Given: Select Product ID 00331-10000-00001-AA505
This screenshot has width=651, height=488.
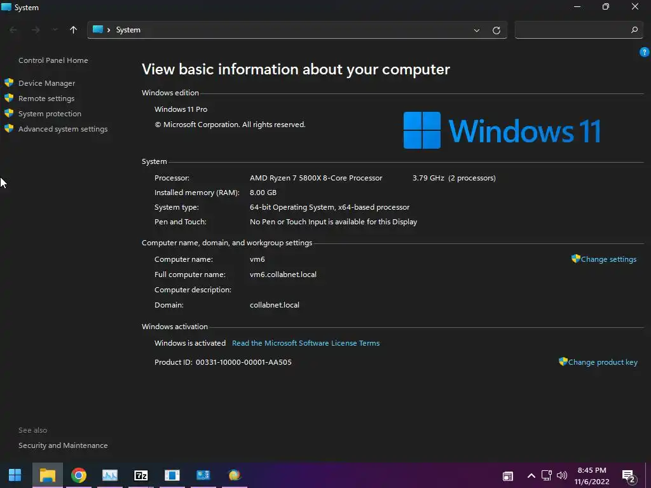Looking at the screenshot, I should click(x=223, y=362).
